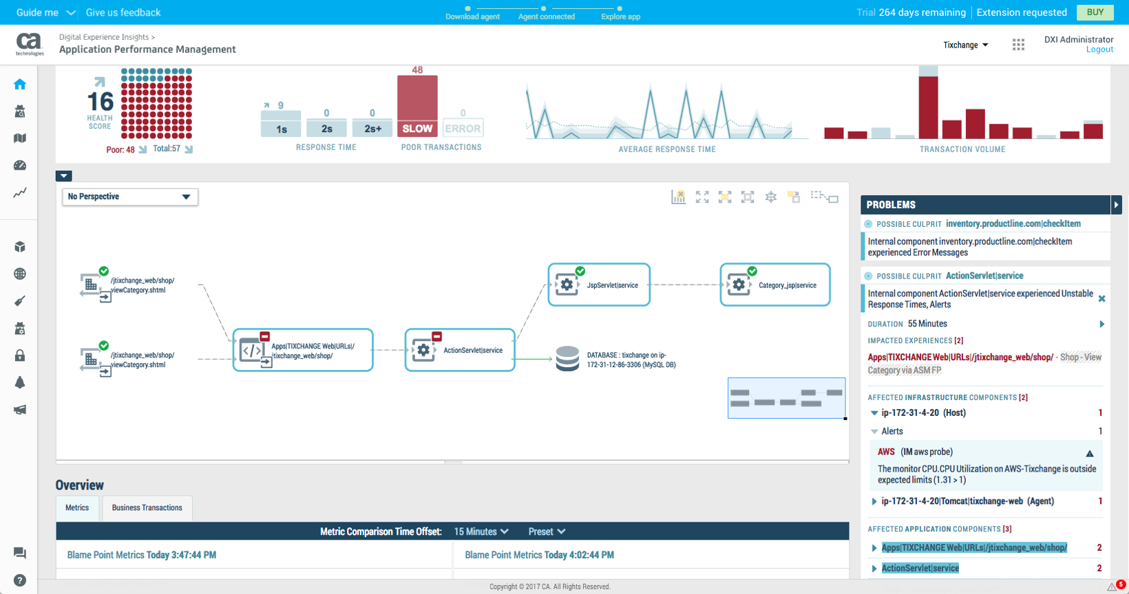This screenshot has height=594, width=1129.
Task: Toggle the 1s response time filter
Action: tap(281, 129)
